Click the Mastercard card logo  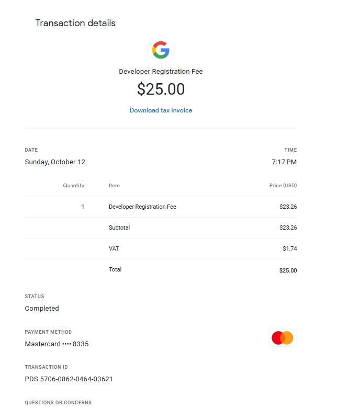pos(283,338)
